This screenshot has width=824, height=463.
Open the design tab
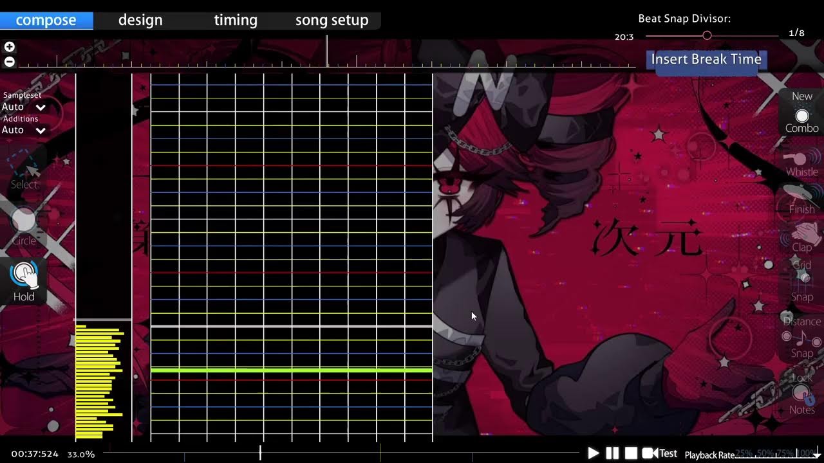[x=140, y=21]
